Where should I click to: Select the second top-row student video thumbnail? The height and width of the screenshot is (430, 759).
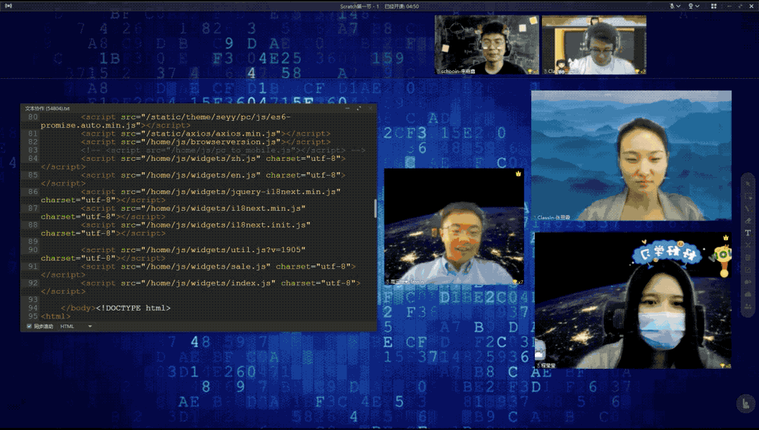(x=594, y=44)
